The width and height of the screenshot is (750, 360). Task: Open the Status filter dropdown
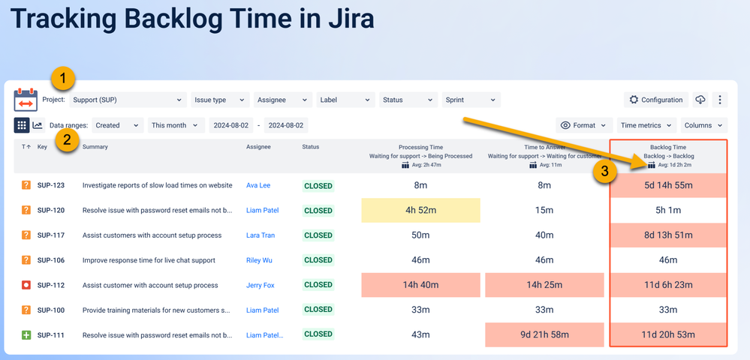point(408,100)
